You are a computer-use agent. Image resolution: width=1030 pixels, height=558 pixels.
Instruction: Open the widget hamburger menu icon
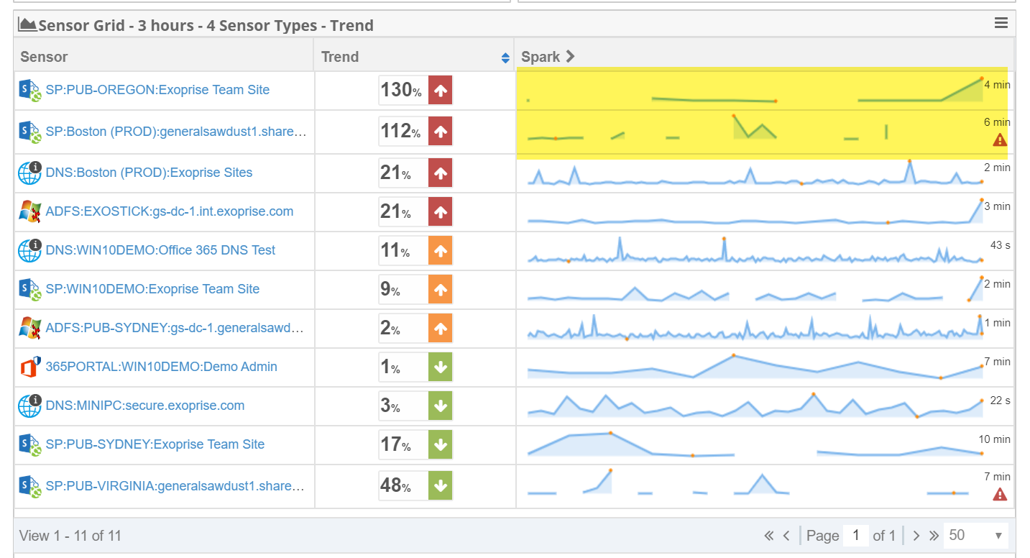click(1001, 24)
